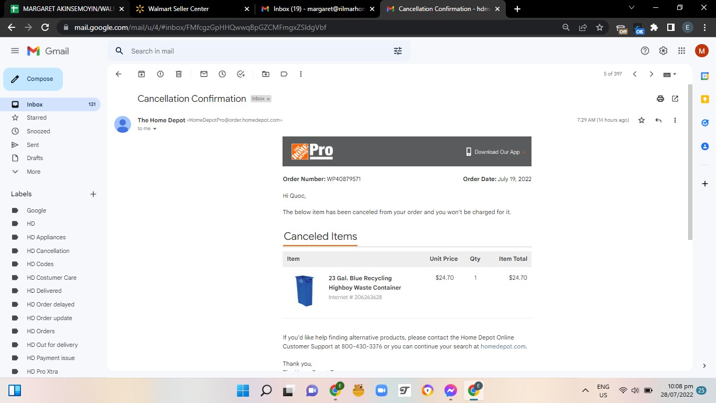This screenshot has width=716, height=403.
Task: Open Google Tasks side panel
Action: click(705, 123)
